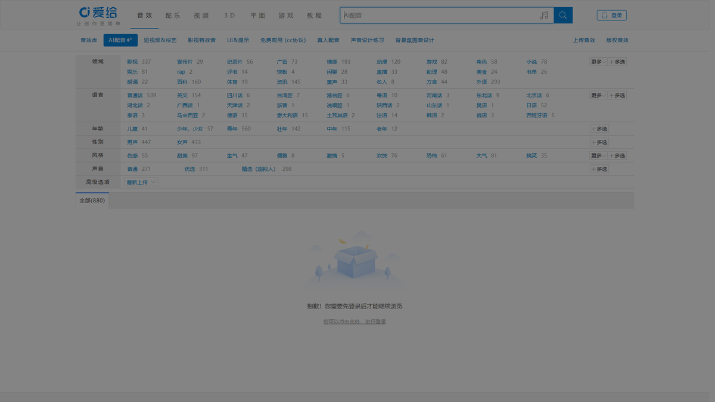Filter 领域 by 动漫
Viewport: 715px width, 402px height.
[x=382, y=62]
